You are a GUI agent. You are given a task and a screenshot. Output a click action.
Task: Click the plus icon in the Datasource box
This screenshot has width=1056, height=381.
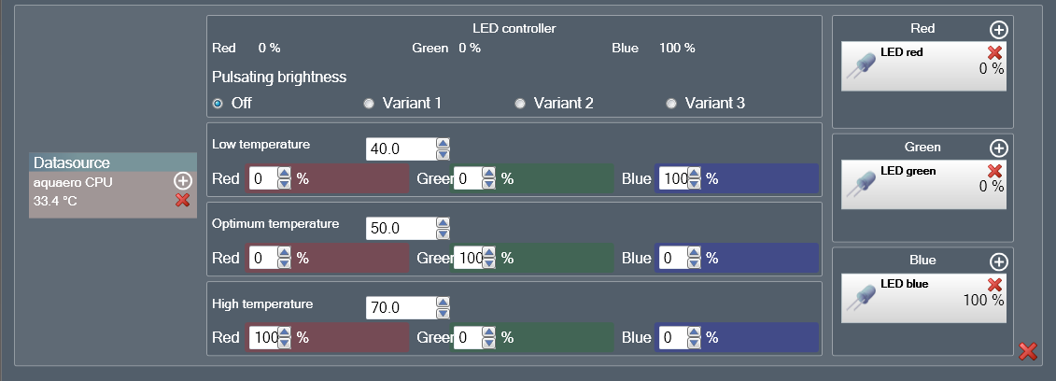pos(183,181)
